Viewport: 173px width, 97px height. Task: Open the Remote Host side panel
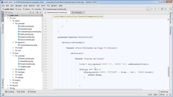pyautogui.click(x=171, y=18)
